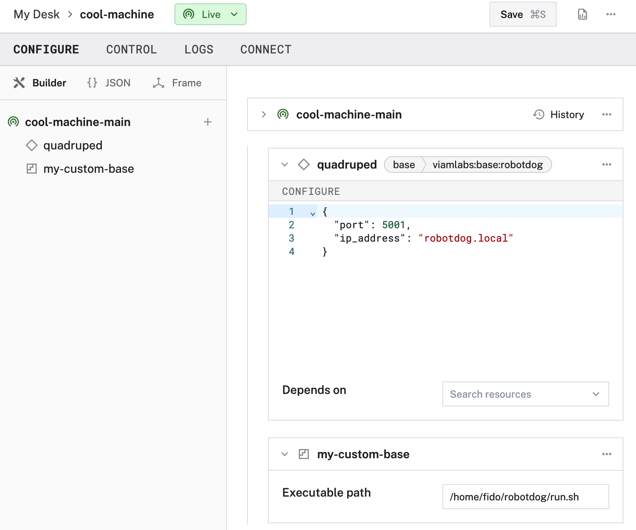The width and height of the screenshot is (636, 530).
Task: Open the Frame view icon
Action: [x=159, y=83]
